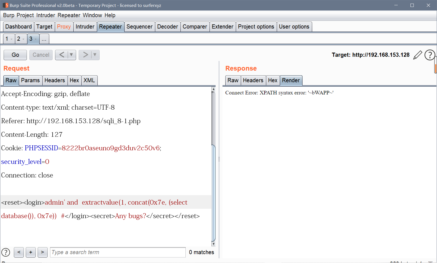Open the Window menu
Viewport: 437px width, 263px height.
coord(92,15)
